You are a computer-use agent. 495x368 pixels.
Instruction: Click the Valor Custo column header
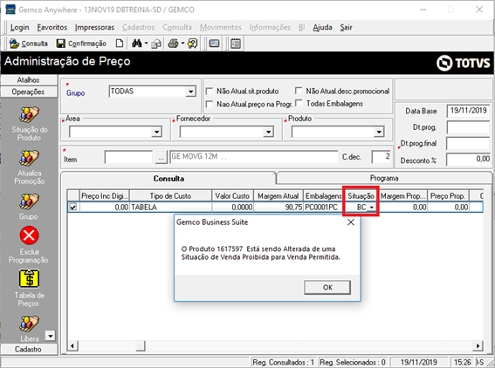233,196
